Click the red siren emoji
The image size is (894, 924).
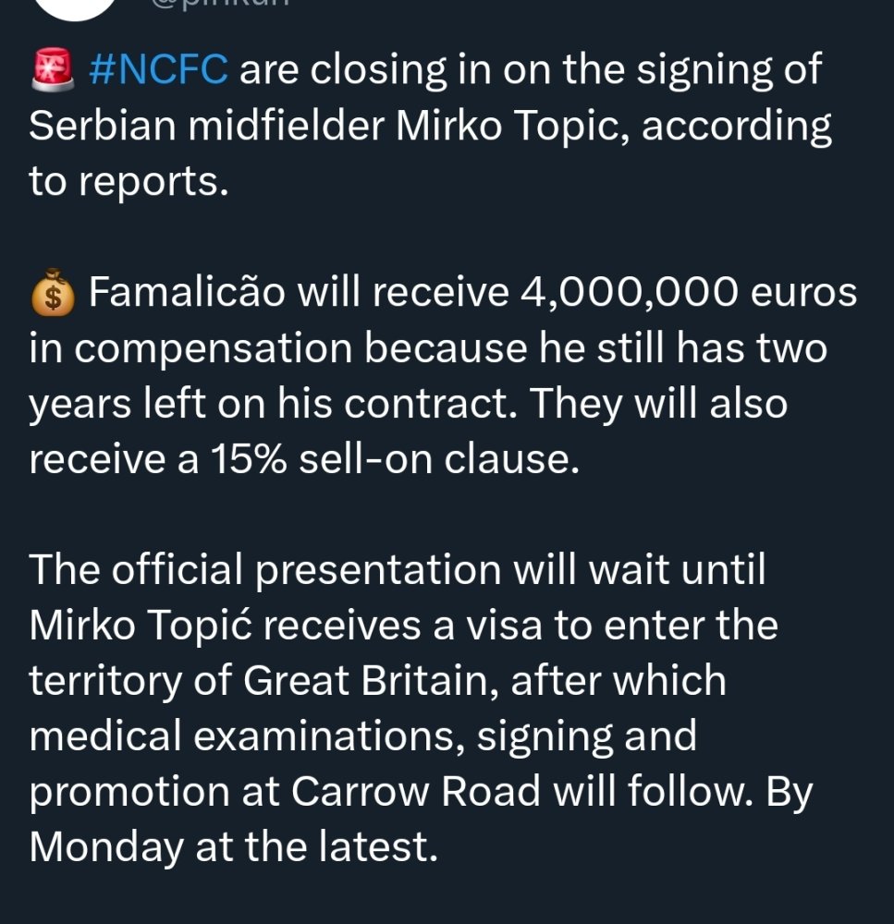point(52,71)
